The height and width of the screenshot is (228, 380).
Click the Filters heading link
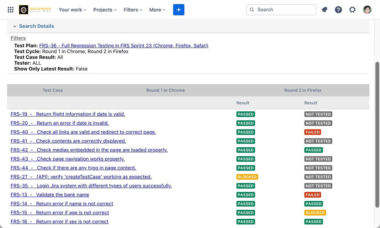(18, 38)
